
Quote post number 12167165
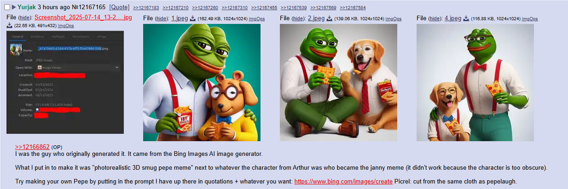[120, 7]
